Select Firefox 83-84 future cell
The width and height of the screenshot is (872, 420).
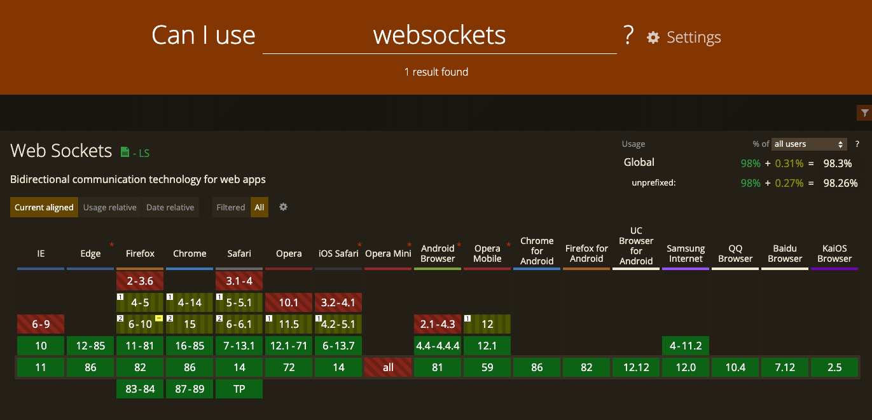(x=140, y=389)
